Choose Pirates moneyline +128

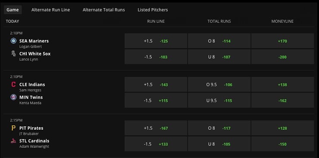282,128
